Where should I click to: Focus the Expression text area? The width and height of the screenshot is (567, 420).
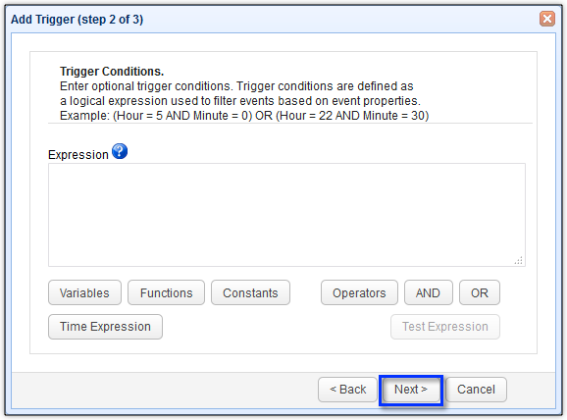[x=286, y=215]
